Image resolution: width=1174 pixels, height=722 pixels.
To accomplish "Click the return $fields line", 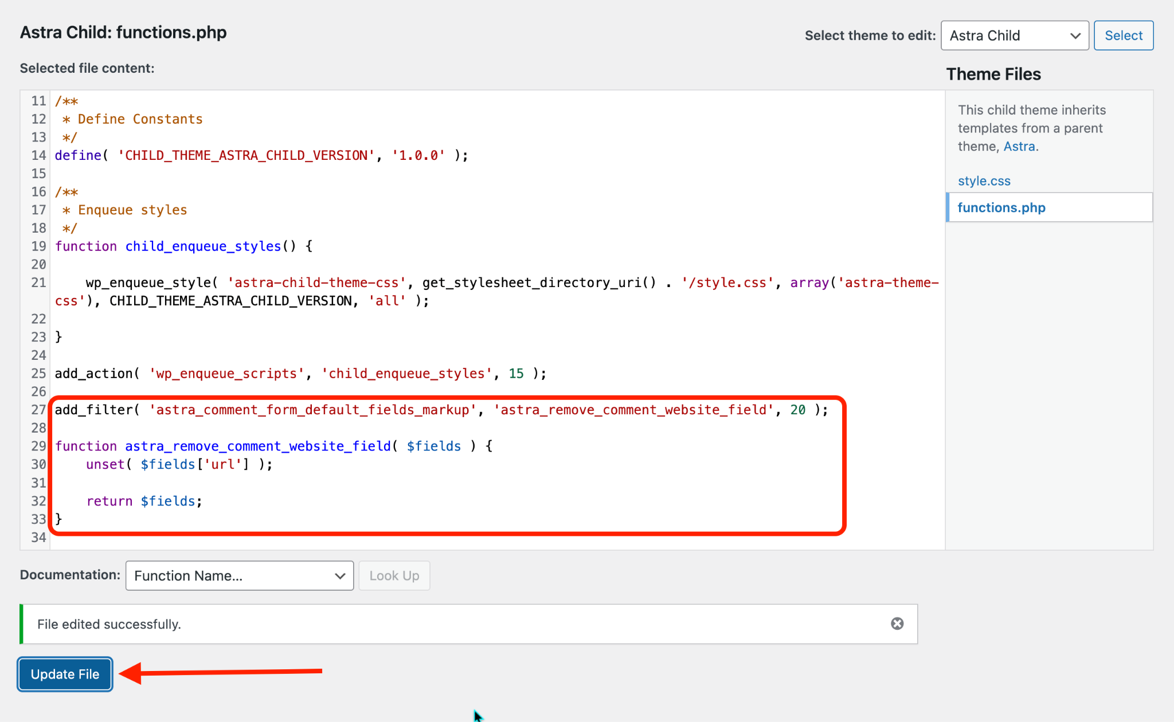I will 144,501.
